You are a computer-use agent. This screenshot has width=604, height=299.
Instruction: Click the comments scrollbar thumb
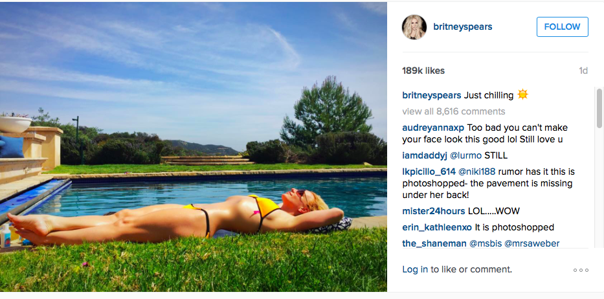pyautogui.click(x=599, y=108)
